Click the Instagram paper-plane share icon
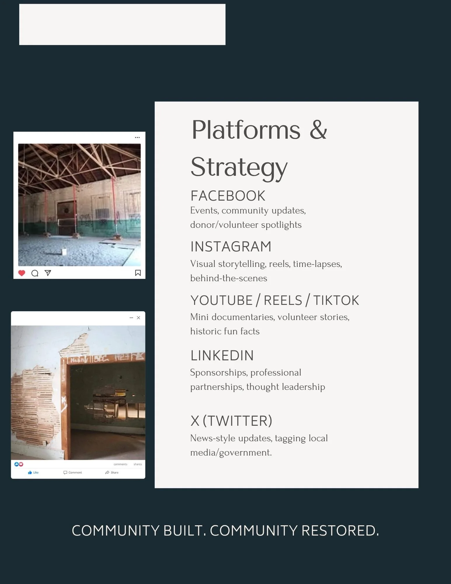Viewport: 451px width, 584px height. click(48, 273)
